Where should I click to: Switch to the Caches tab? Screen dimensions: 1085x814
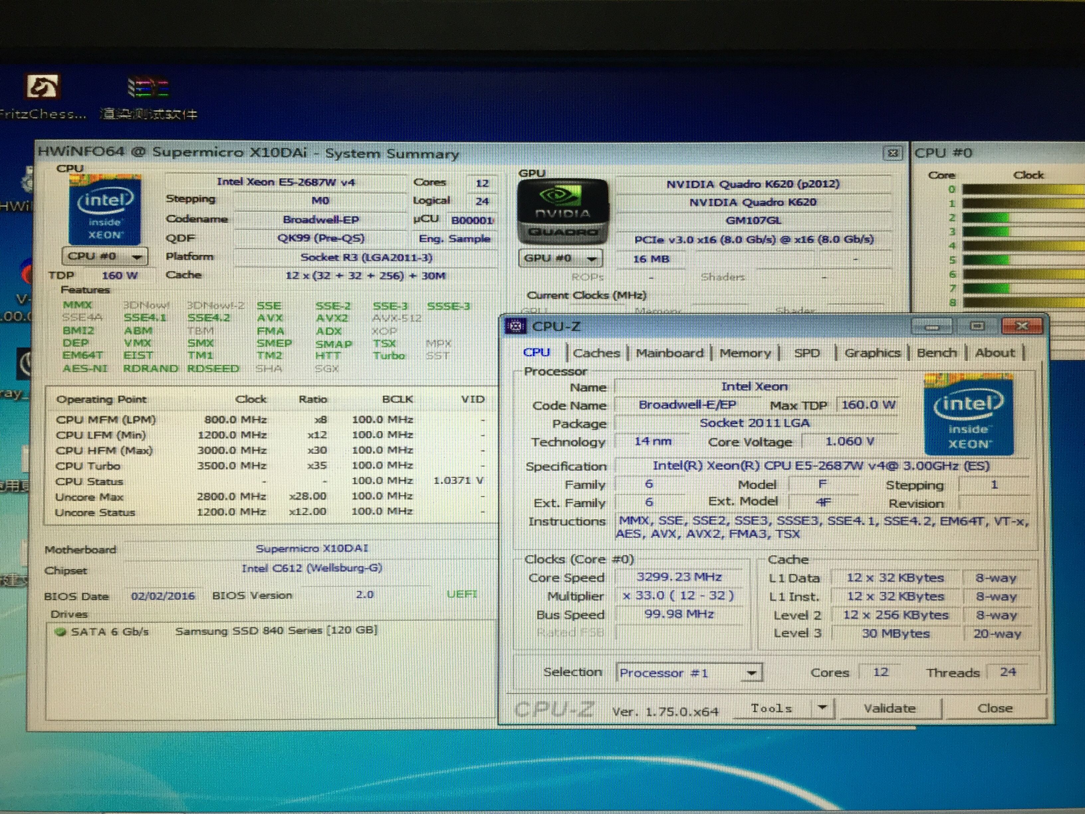[x=596, y=353]
